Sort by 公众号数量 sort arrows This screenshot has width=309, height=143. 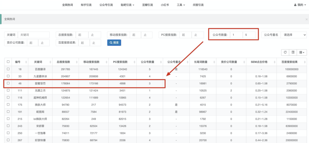[x=161, y=62]
